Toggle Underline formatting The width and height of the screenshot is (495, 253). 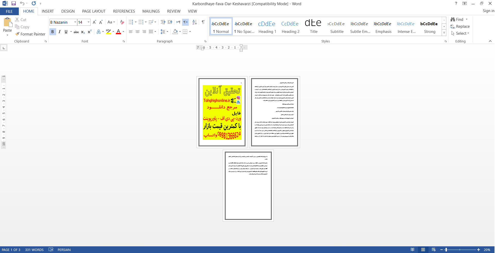[x=66, y=32]
